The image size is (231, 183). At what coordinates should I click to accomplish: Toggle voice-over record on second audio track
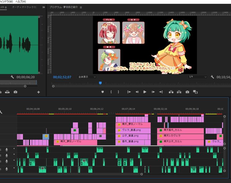[7, 155]
